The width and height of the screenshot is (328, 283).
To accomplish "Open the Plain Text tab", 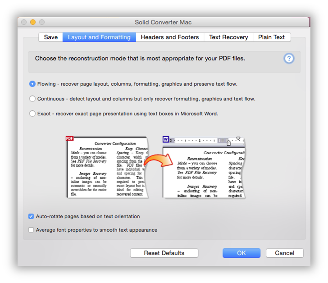I will (272, 37).
